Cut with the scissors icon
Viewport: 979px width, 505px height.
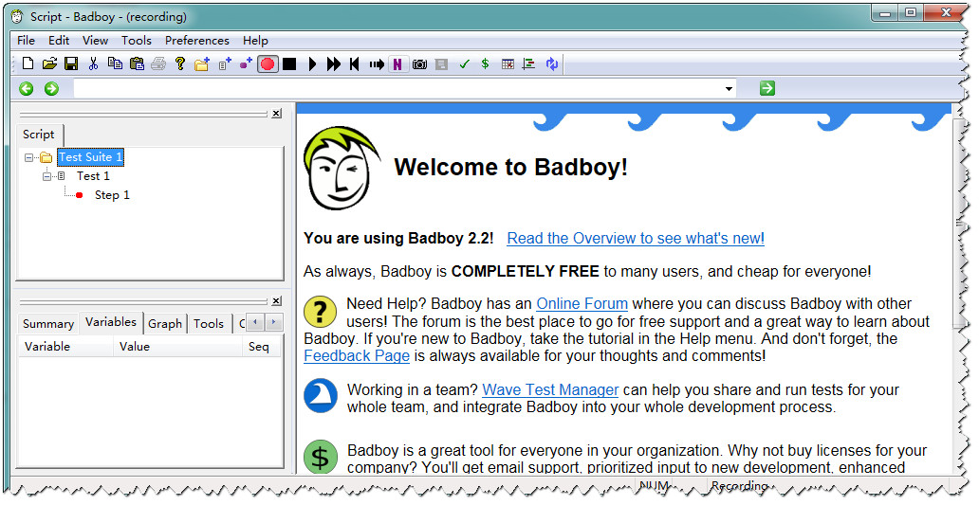point(93,63)
